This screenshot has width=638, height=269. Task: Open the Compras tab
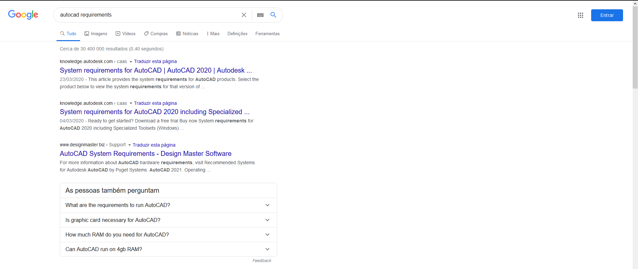tap(156, 34)
